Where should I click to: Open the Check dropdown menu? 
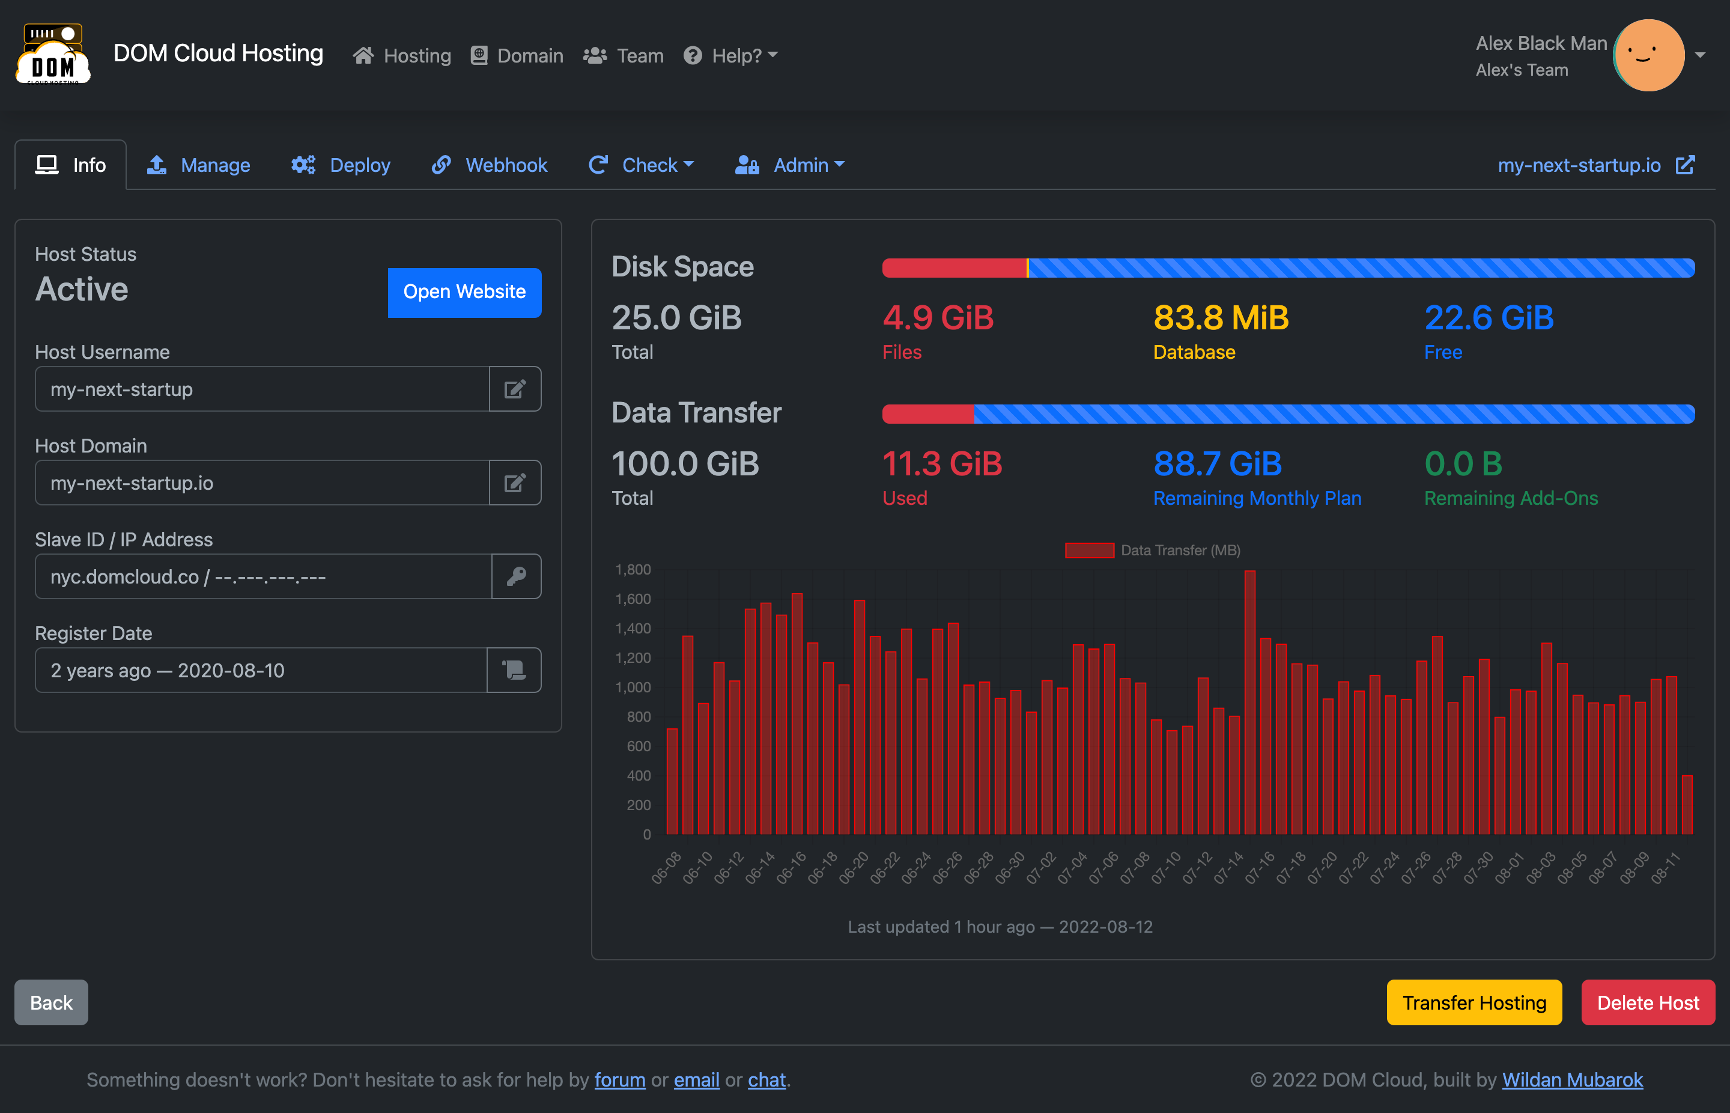tap(642, 165)
